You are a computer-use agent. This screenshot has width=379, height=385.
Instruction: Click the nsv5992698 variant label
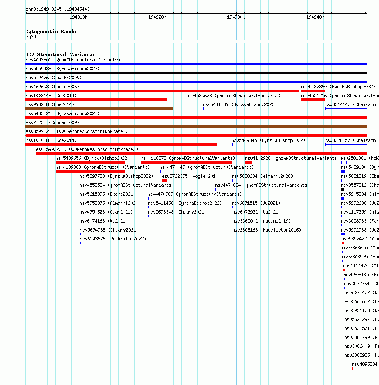point(360,203)
